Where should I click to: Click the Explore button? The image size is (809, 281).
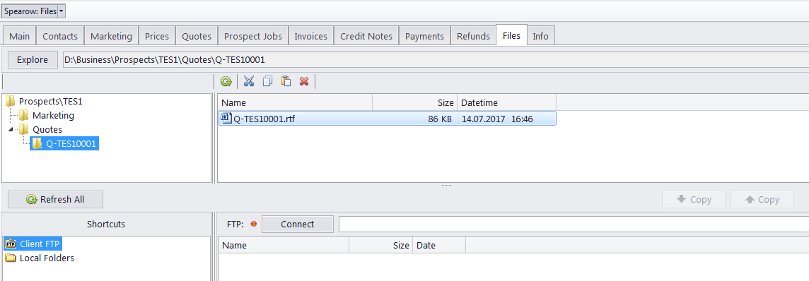click(33, 60)
